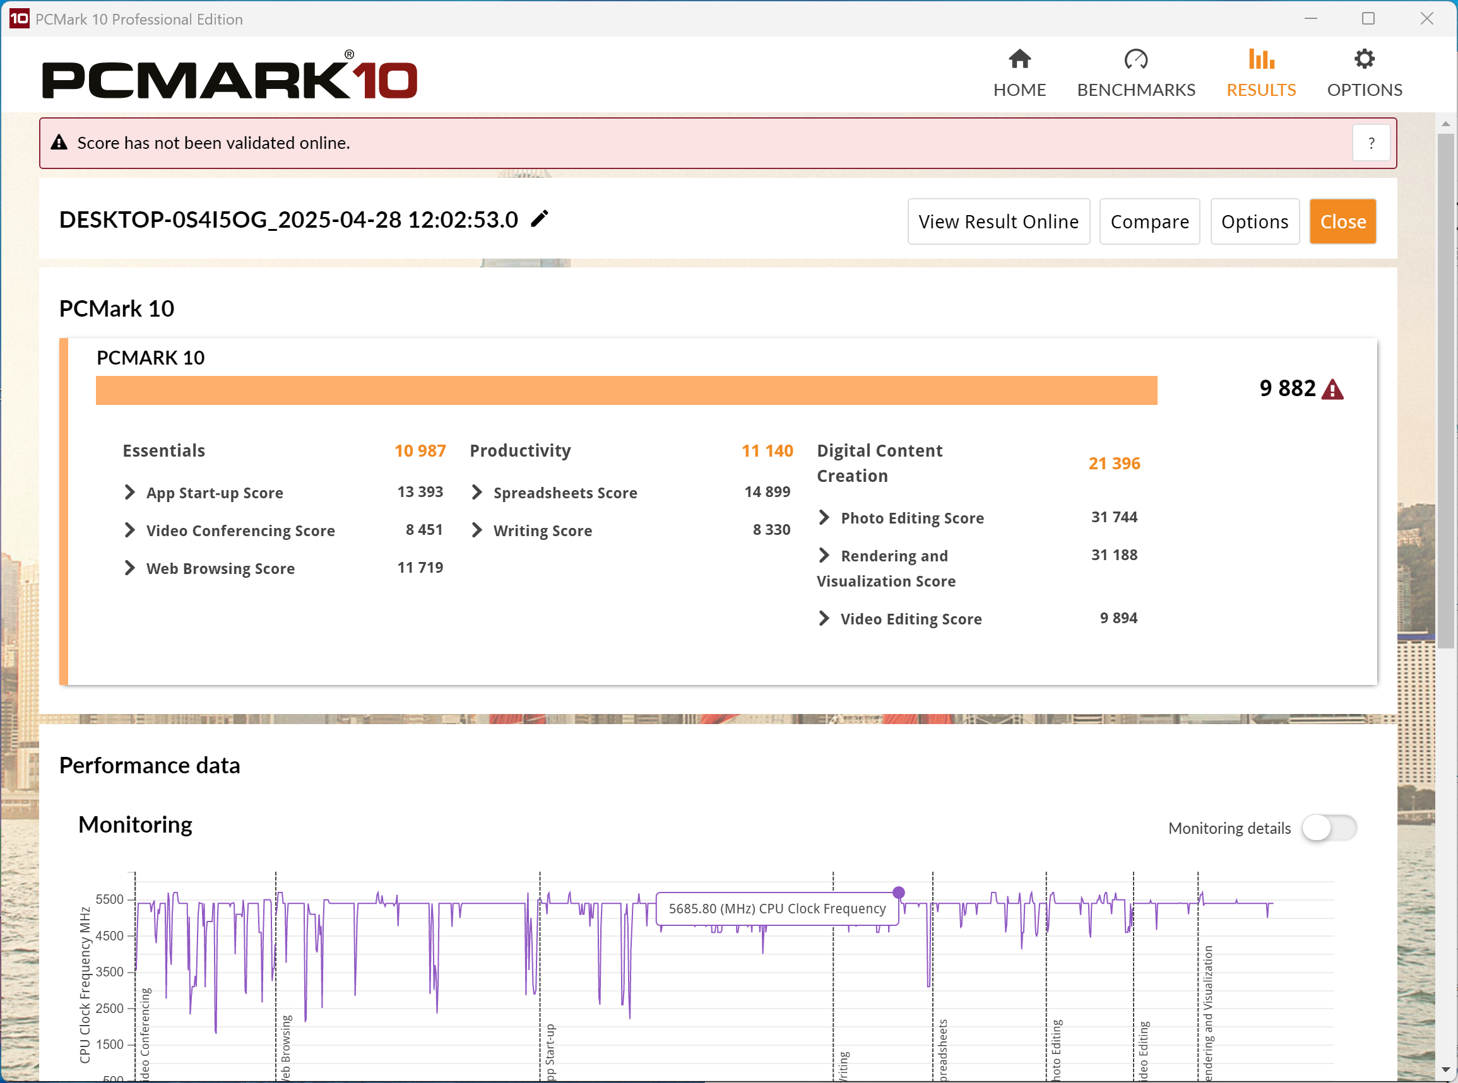1458x1083 pixels.
Task: Click the scrollbar down arrow
Action: [1445, 1069]
